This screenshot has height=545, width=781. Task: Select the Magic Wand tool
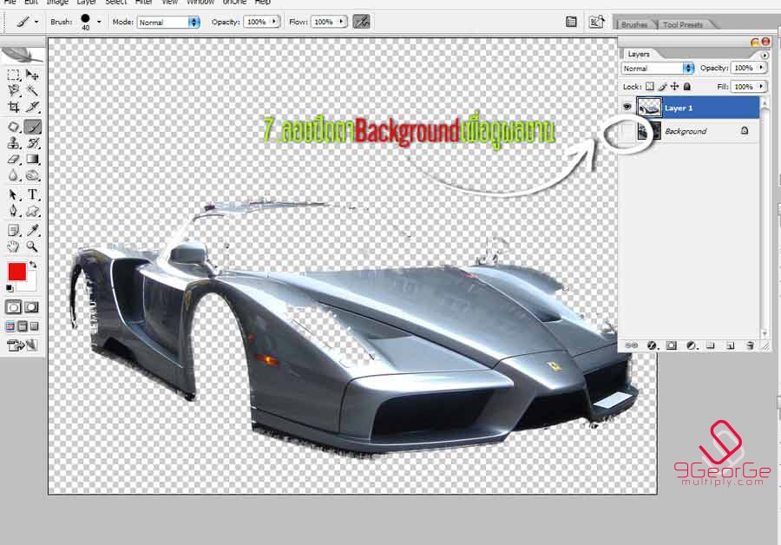pyautogui.click(x=32, y=90)
